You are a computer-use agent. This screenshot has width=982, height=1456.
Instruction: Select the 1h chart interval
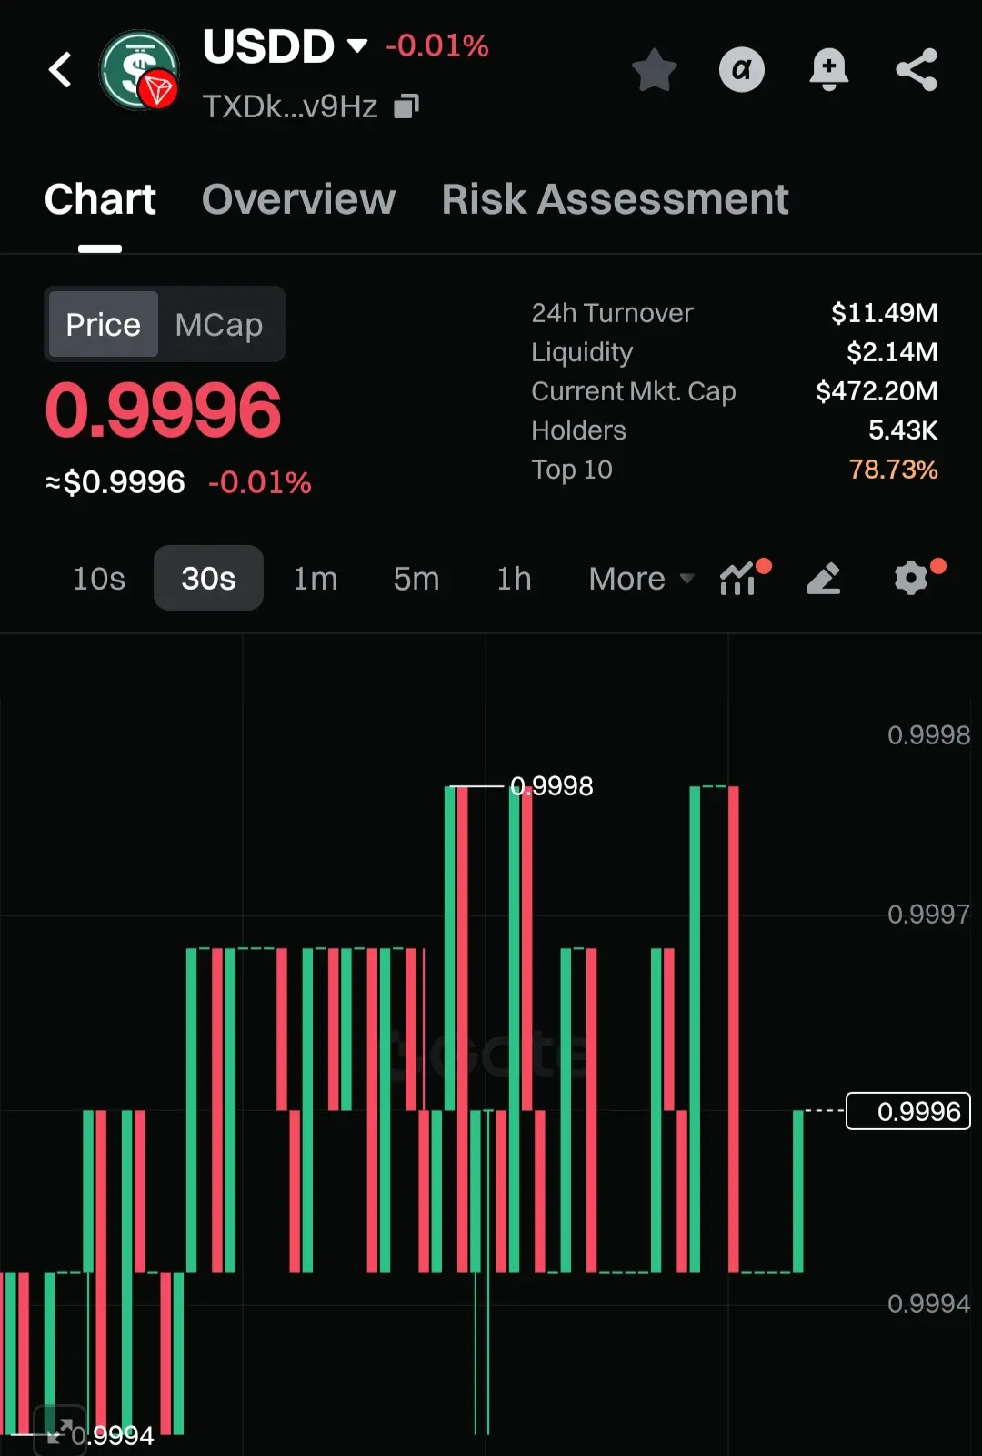click(x=514, y=578)
